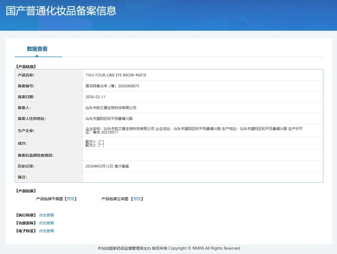Click the 生产企业 details text

click(194, 131)
